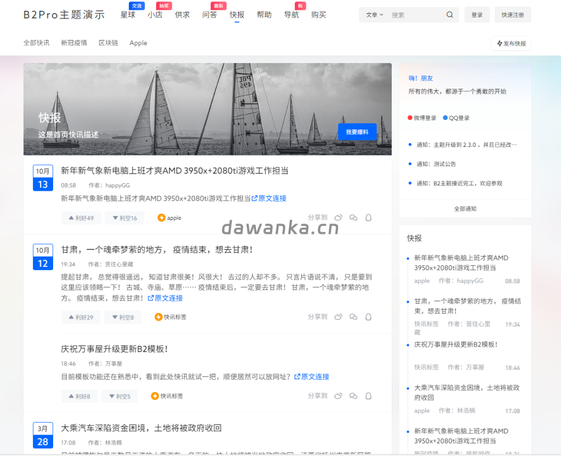Screen dimensions: 561x456
Task: Share 万事屋 post to QQ icon
Action: (368, 396)
